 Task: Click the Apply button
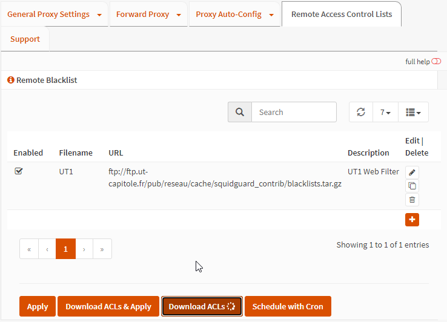pyautogui.click(x=38, y=306)
